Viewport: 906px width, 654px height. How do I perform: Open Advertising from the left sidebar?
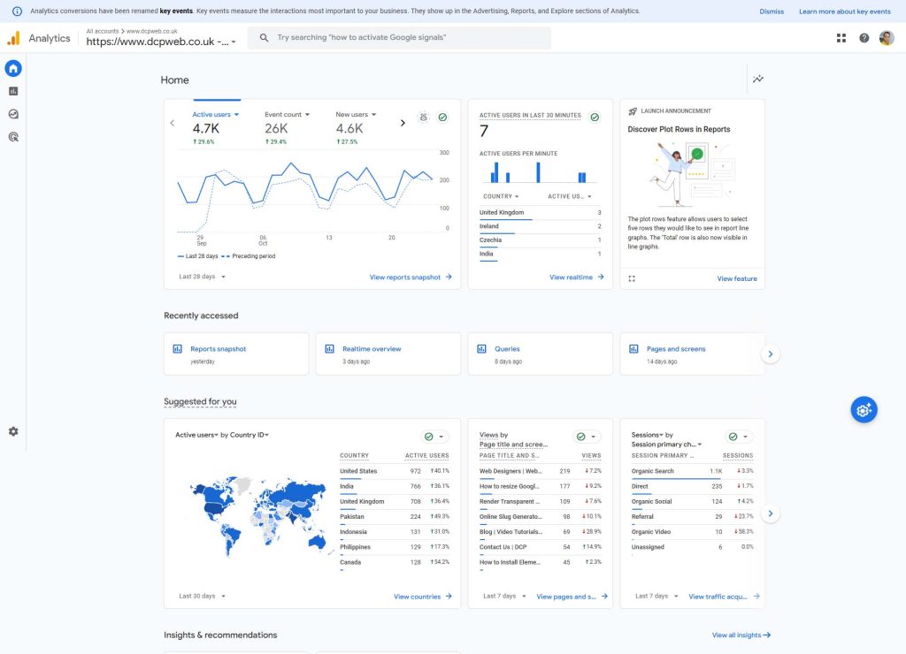(x=12, y=136)
